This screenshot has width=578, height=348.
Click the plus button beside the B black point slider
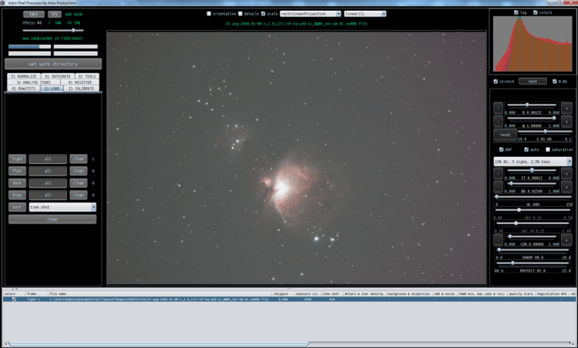coord(566,109)
